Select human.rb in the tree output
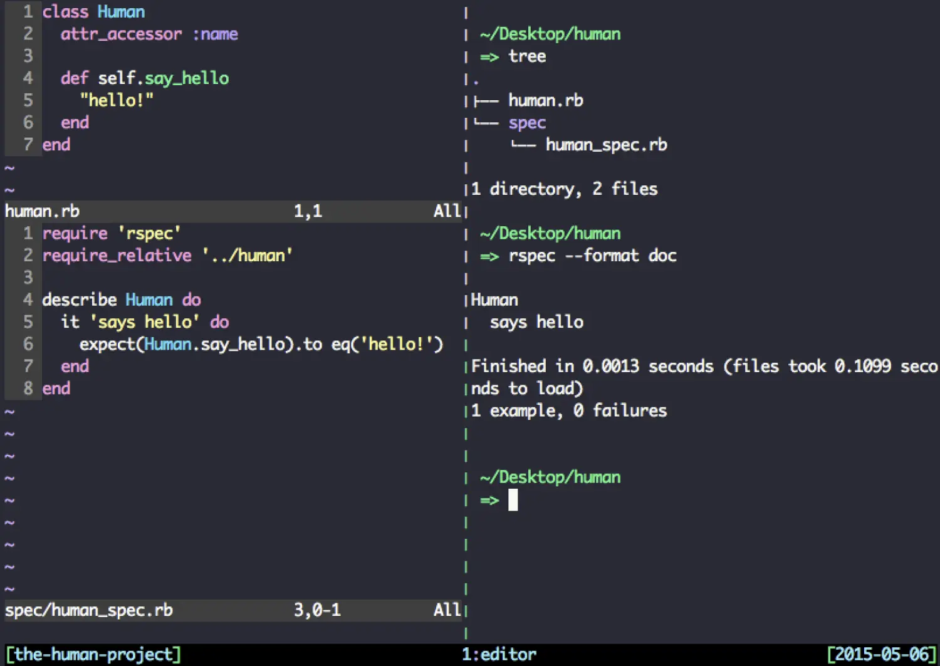 [x=545, y=100]
